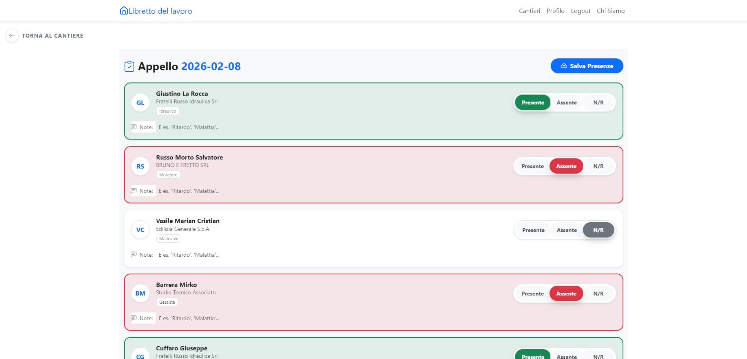Viewport: 747px width, 359px height.
Task: Open the Cantieri page
Action: (529, 11)
